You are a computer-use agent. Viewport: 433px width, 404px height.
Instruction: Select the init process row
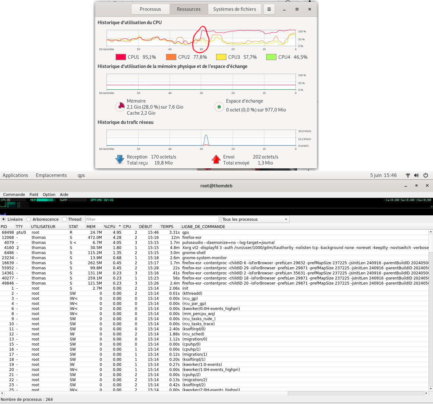coord(214,288)
